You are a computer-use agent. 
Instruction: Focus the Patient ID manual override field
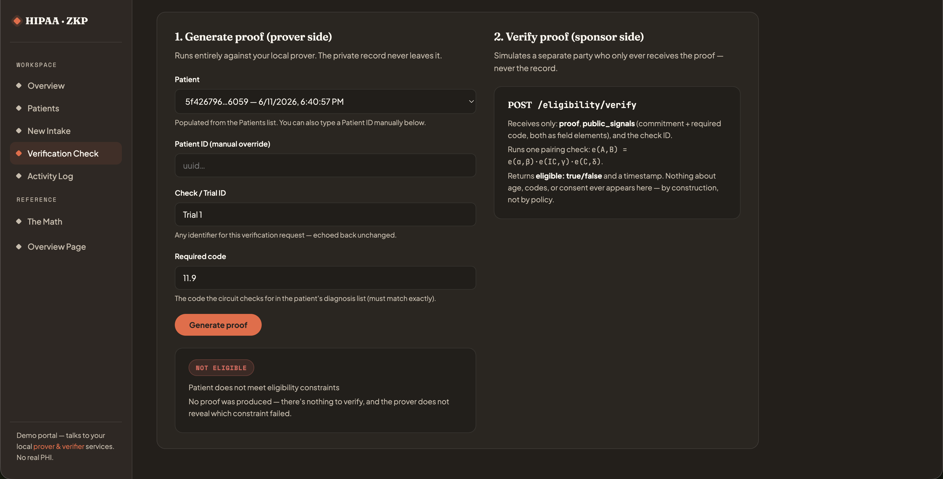325,165
